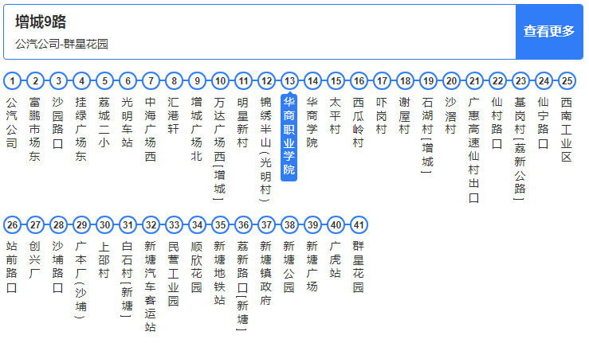Select stop circle number 22
Screen dimensions: 589x343
click(497, 80)
